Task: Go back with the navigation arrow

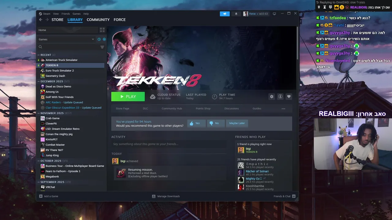Action: point(40,20)
